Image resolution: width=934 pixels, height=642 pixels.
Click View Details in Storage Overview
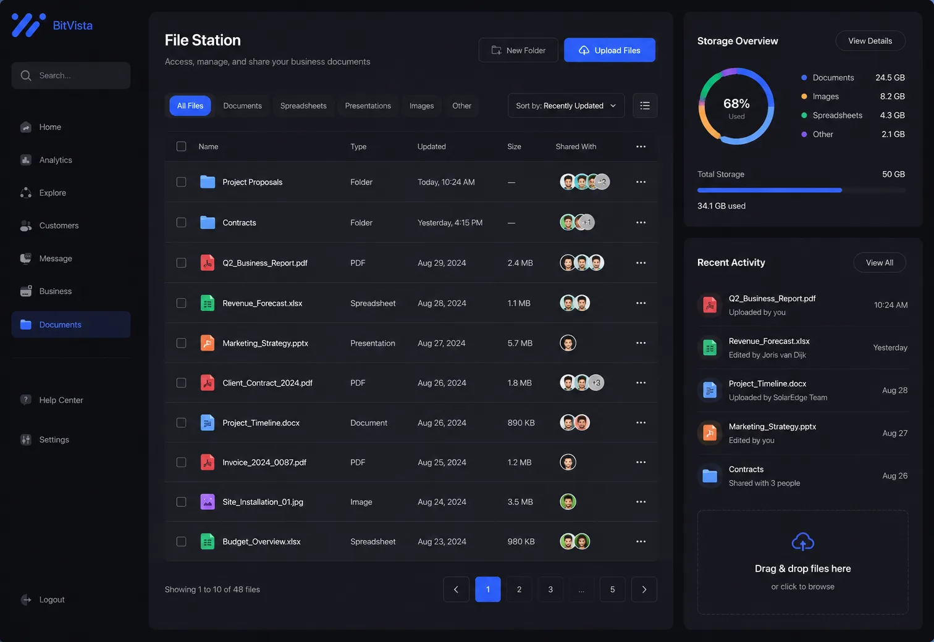pos(870,41)
